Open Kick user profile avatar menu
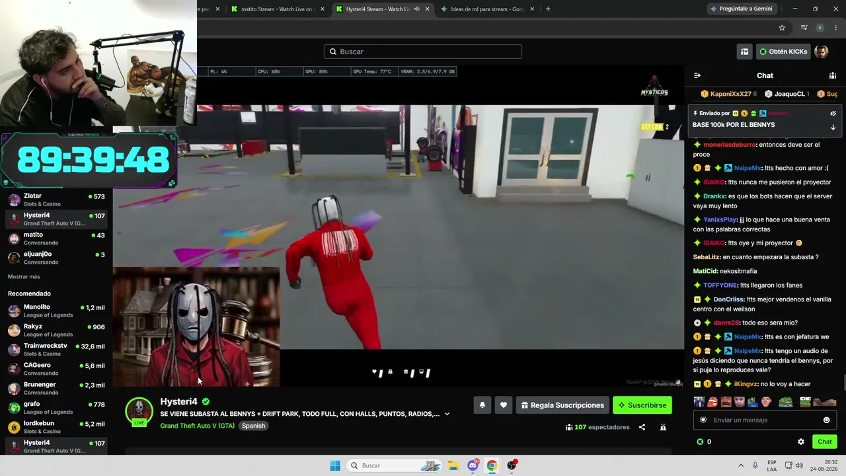 (822, 52)
